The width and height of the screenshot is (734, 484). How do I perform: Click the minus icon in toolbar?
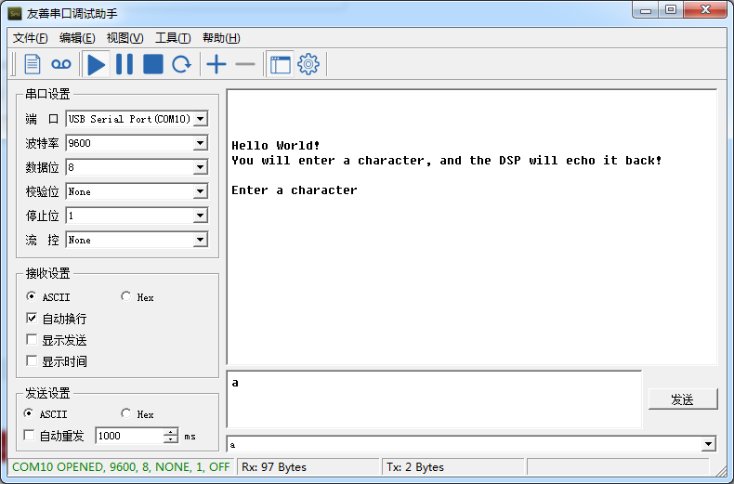[245, 64]
